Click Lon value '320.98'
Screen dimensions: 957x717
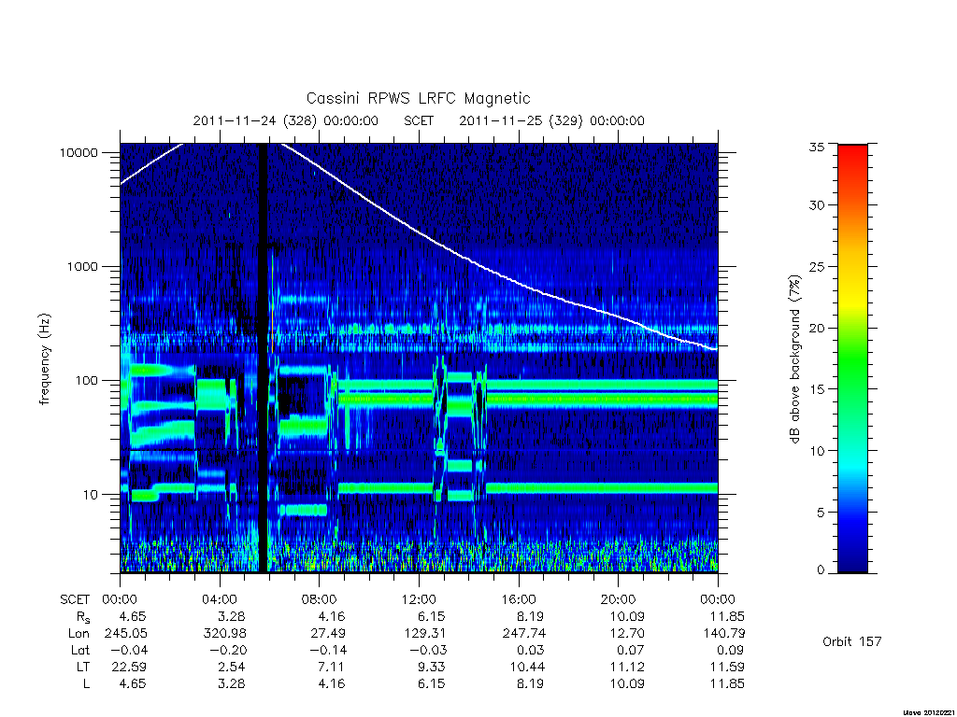tap(225, 634)
